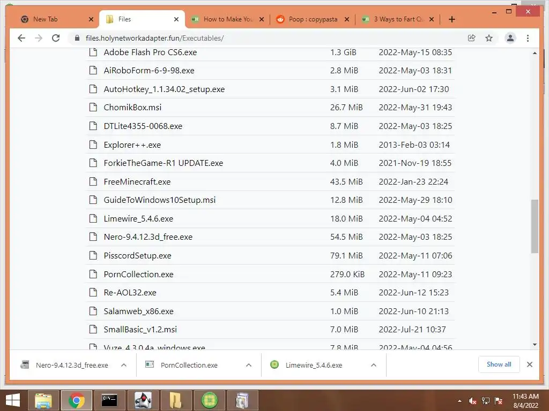Open the green Limewire taskbar icon
This screenshot has height=411, width=549.
tap(210, 400)
